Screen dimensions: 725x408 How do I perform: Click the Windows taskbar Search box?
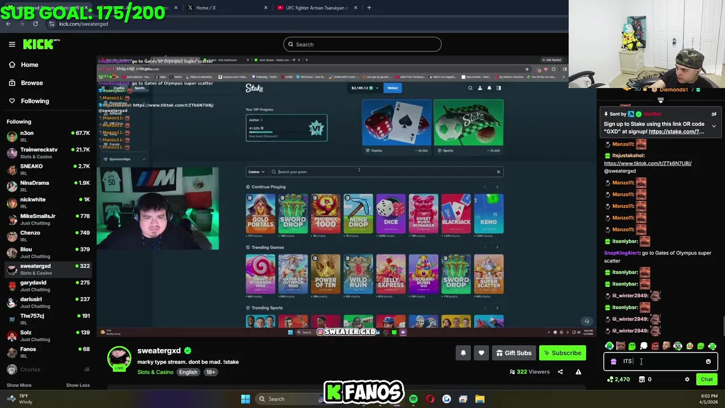pyautogui.click(x=286, y=399)
